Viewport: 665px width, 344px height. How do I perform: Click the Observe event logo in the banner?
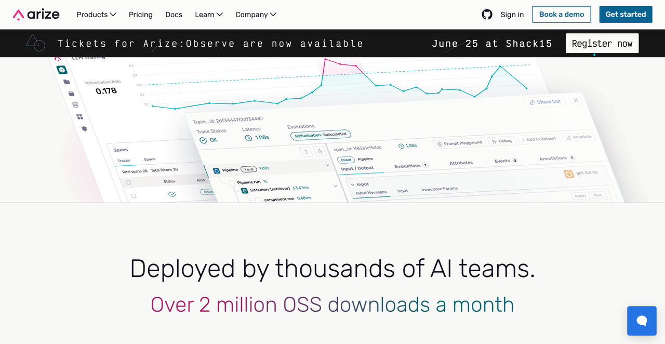tap(35, 43)
